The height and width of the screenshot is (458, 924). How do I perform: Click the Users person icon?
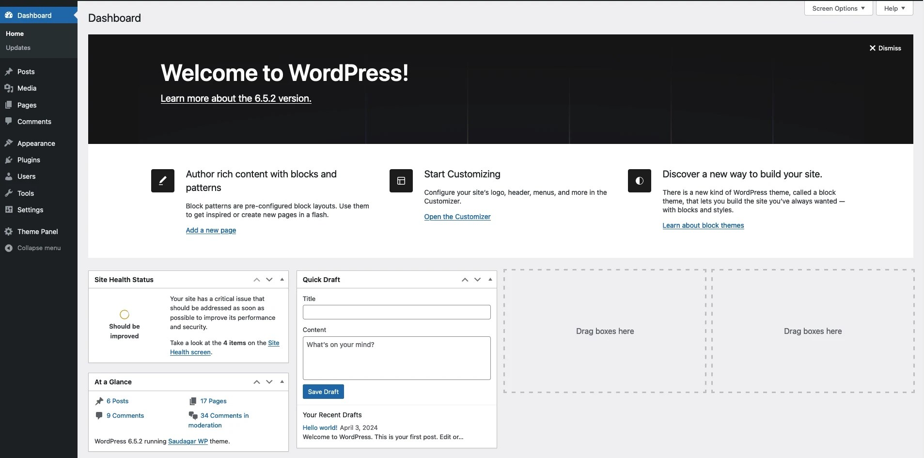(x=8, y=176)
